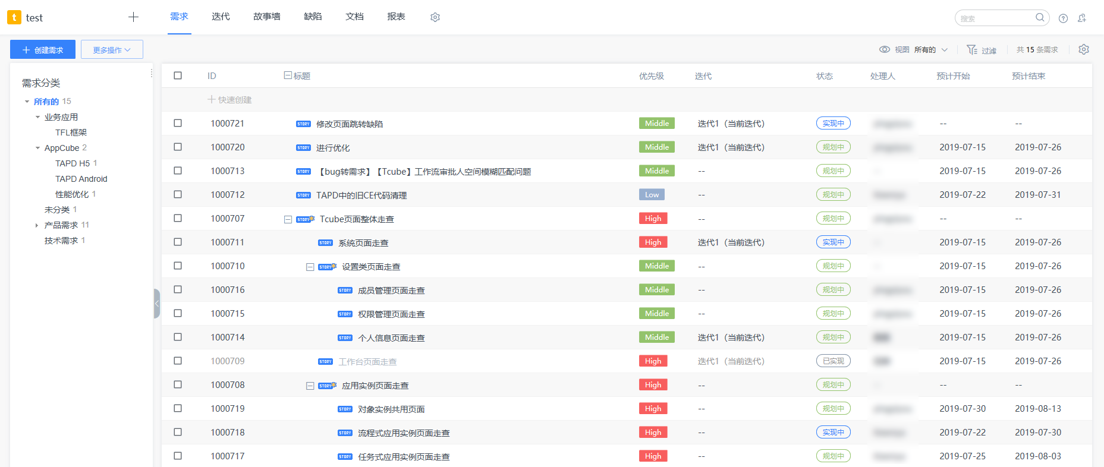
Task: Expand the 产品需求 category node
Action: (x=37, y=225)
